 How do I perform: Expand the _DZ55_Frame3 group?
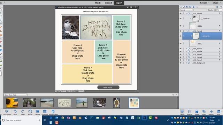coord(187,49)
